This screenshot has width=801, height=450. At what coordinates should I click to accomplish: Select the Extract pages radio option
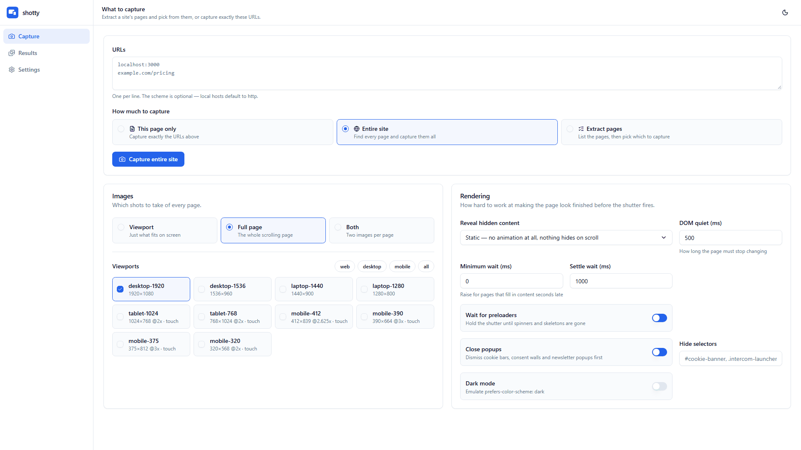[x=570, y=129]
